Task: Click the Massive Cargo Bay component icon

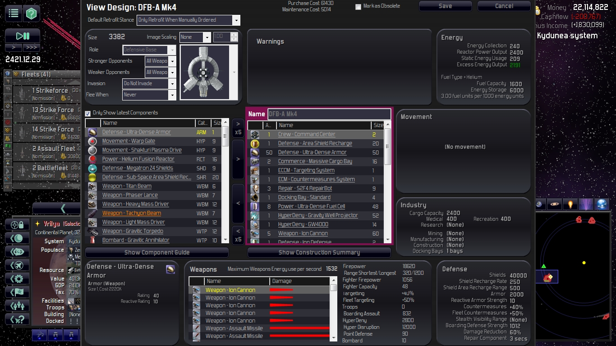Action: [255, 161]
